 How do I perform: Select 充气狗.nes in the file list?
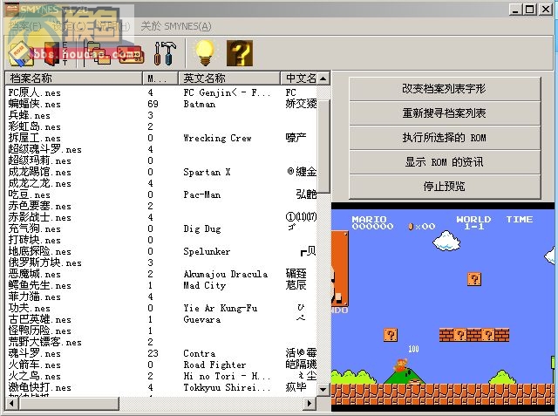click(x=35, y=228)
